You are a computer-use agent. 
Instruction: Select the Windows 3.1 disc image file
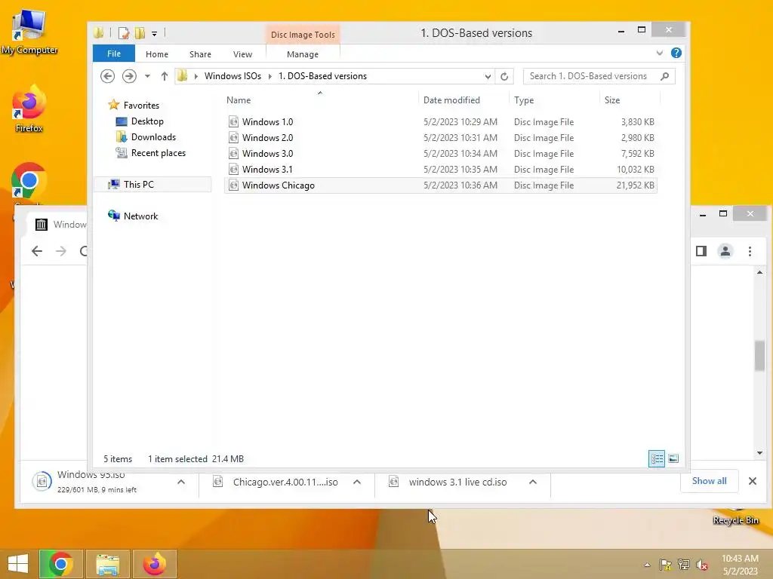pos(440,170)
